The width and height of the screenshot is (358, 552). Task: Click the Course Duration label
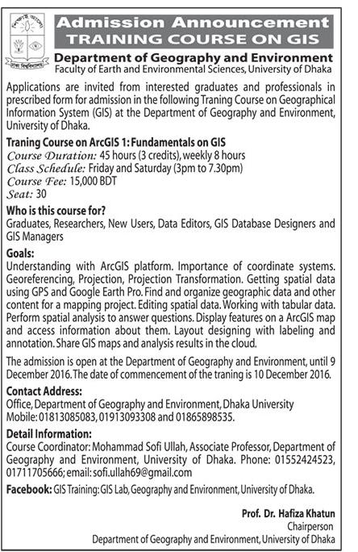click(52, 156)
